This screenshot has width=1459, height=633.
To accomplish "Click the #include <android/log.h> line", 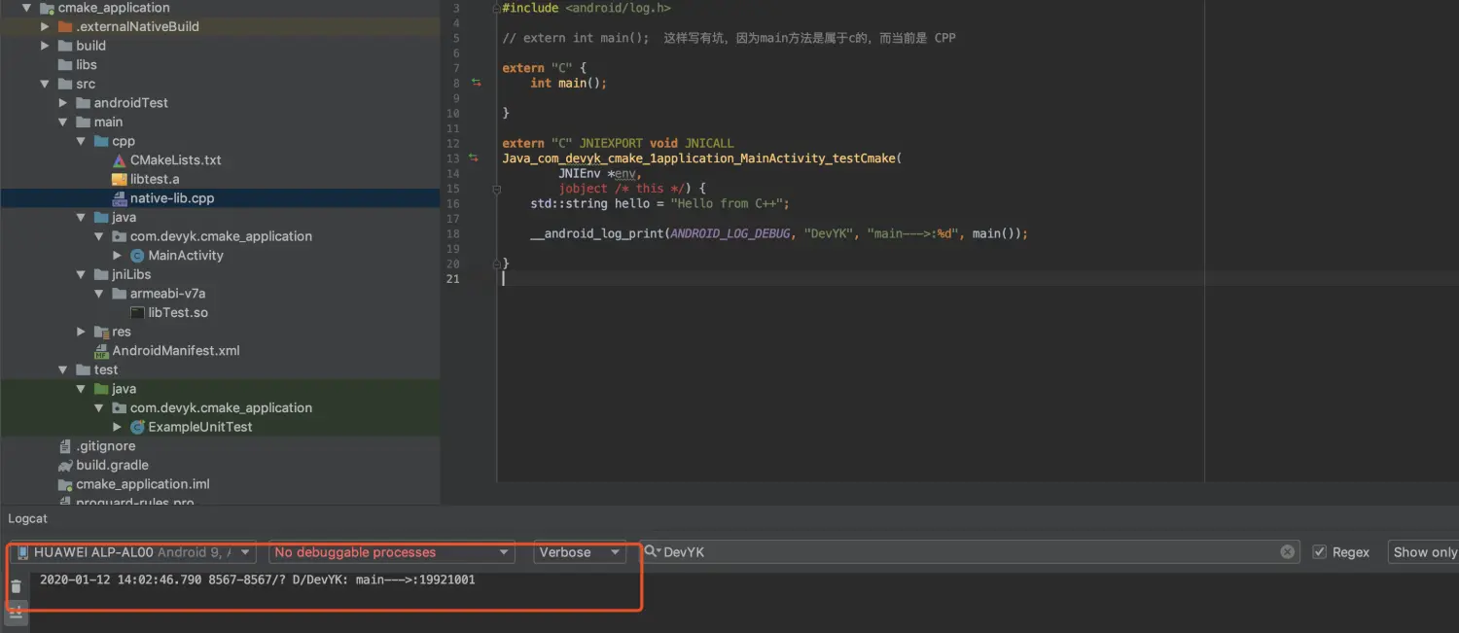I will coord(587,8).
